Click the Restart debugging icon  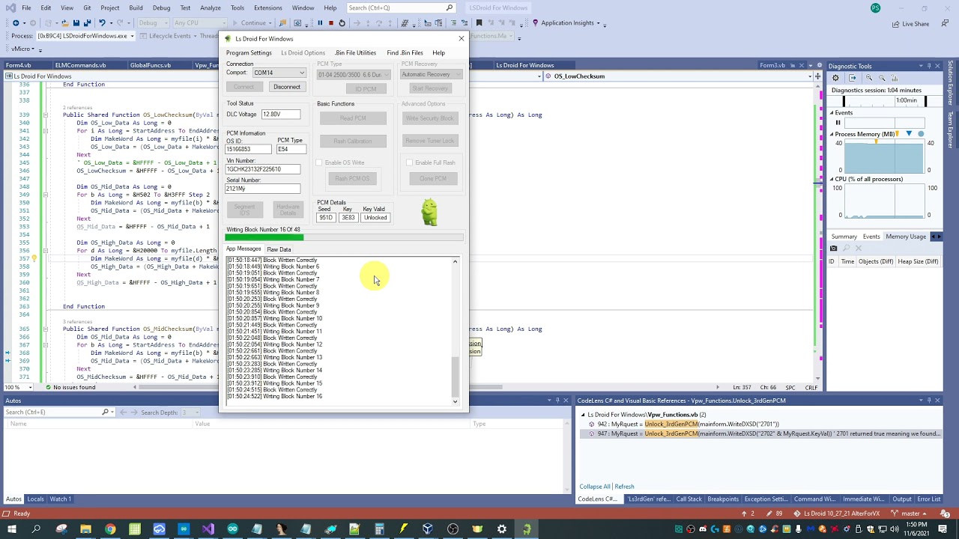click(x=342, y=23)
